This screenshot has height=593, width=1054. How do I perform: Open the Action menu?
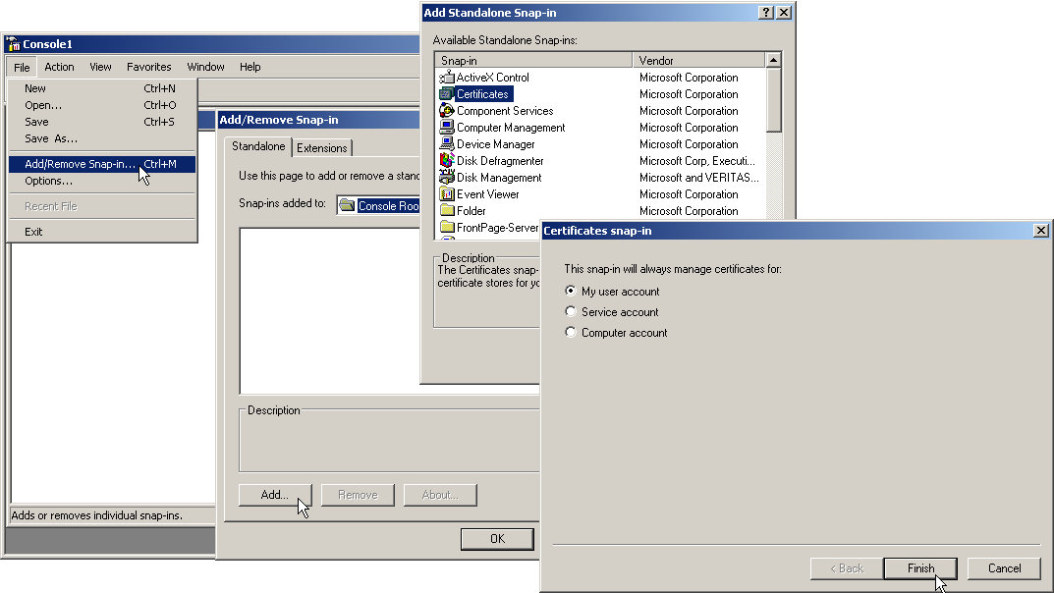click(x=59, y=67)
